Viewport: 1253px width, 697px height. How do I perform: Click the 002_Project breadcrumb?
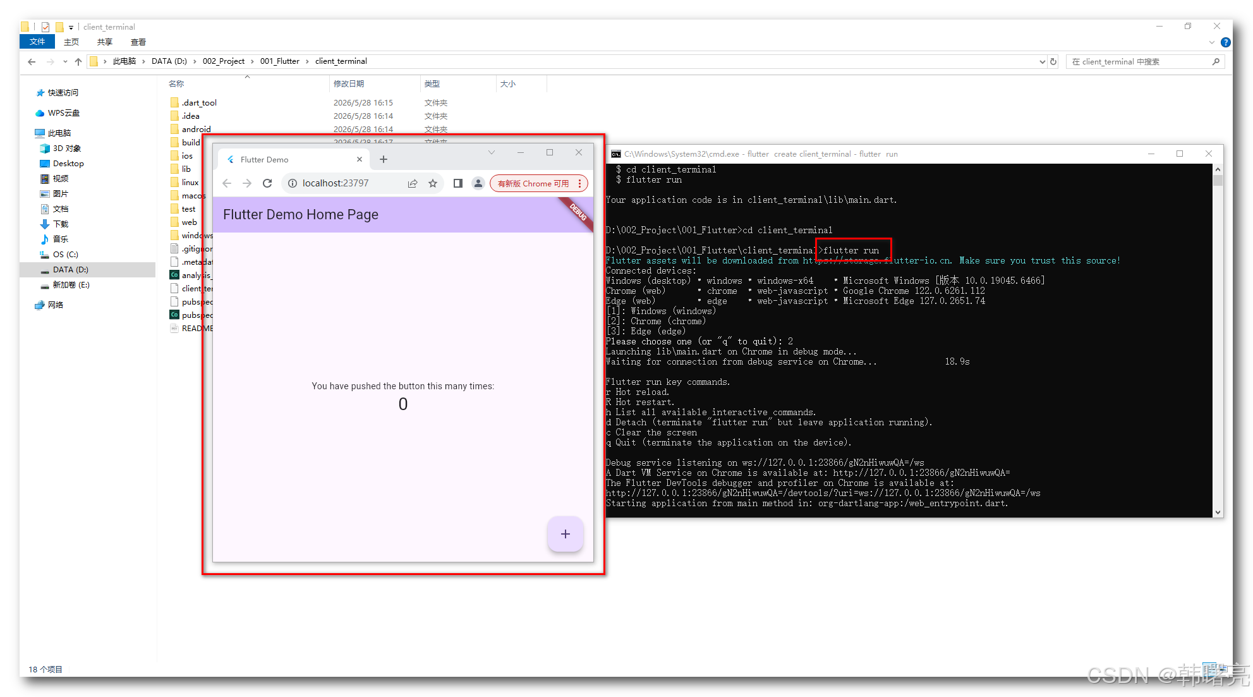(224, 61)
